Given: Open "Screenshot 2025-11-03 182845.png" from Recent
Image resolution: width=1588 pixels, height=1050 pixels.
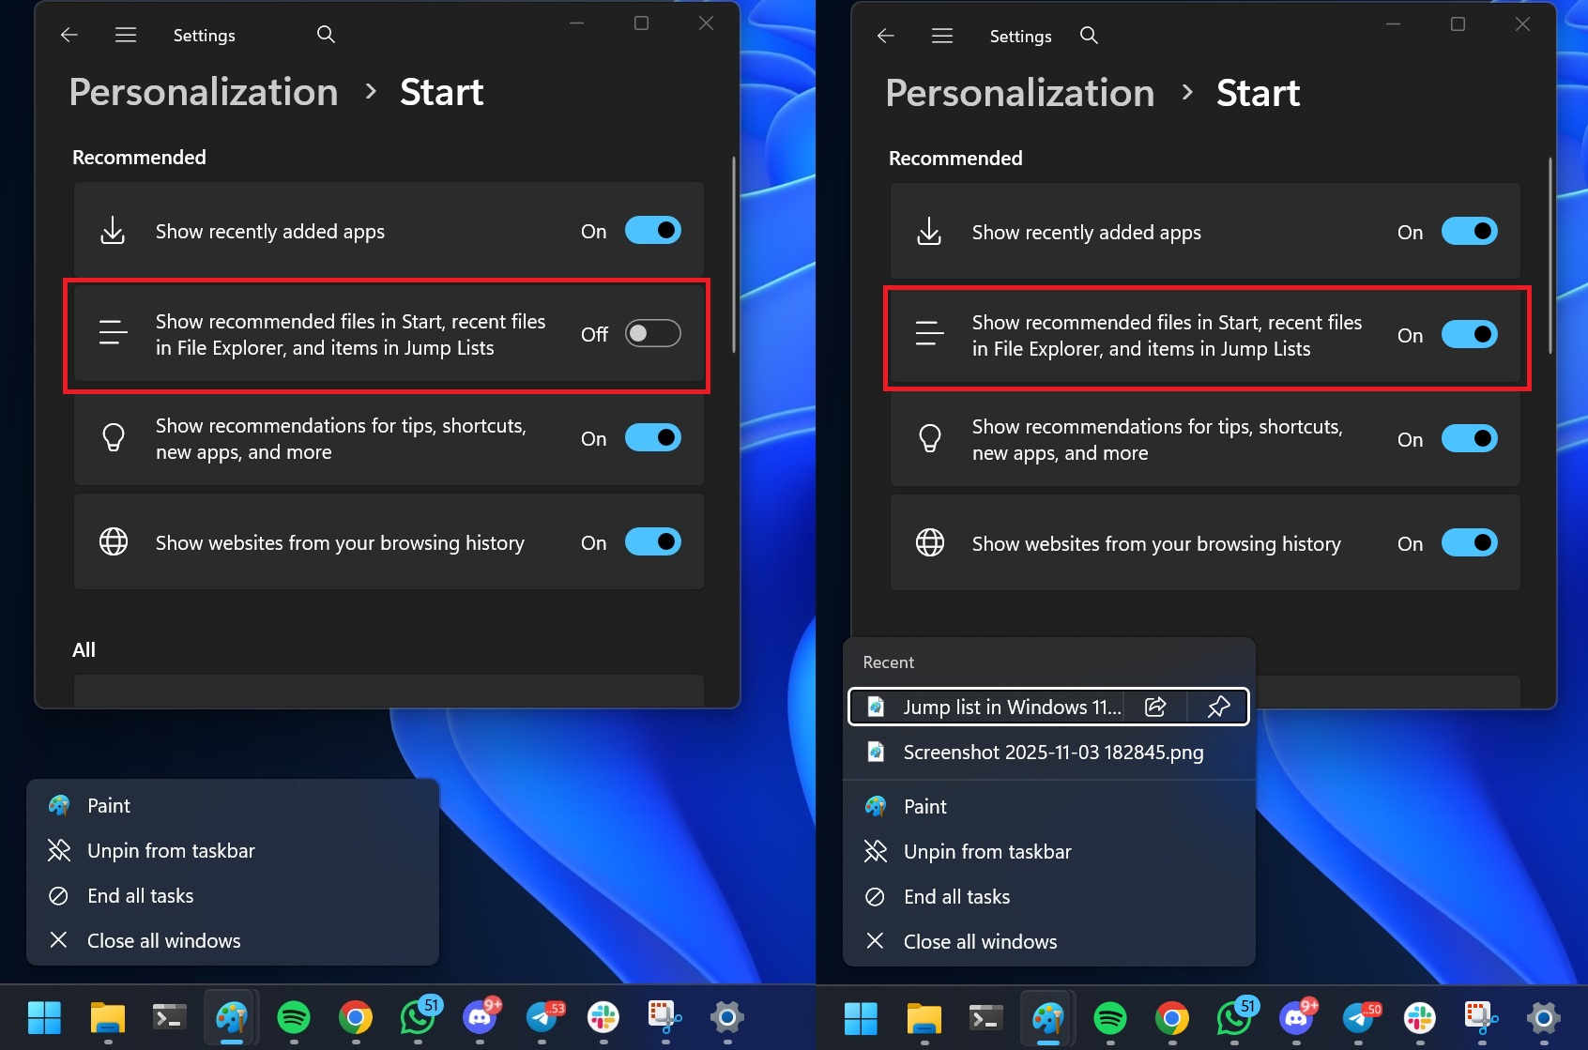Looking at the screenshot, I should click(1052, 752).
